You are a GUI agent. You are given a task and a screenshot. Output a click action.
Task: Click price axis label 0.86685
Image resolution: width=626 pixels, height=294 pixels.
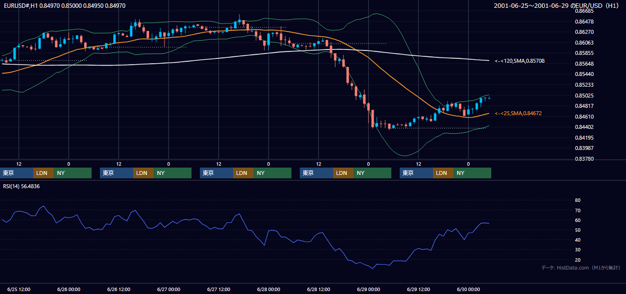[584, 11]
